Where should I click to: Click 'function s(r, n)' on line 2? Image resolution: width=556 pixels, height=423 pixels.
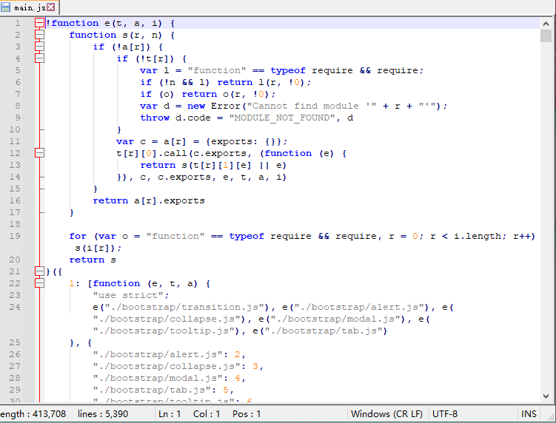point(115,35)
